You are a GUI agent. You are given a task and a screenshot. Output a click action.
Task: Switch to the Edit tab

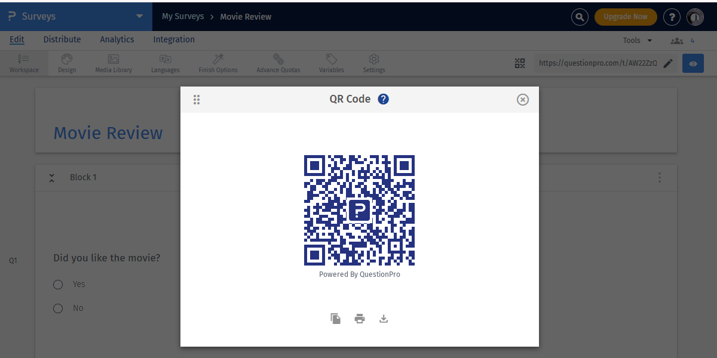click(17, 39)
